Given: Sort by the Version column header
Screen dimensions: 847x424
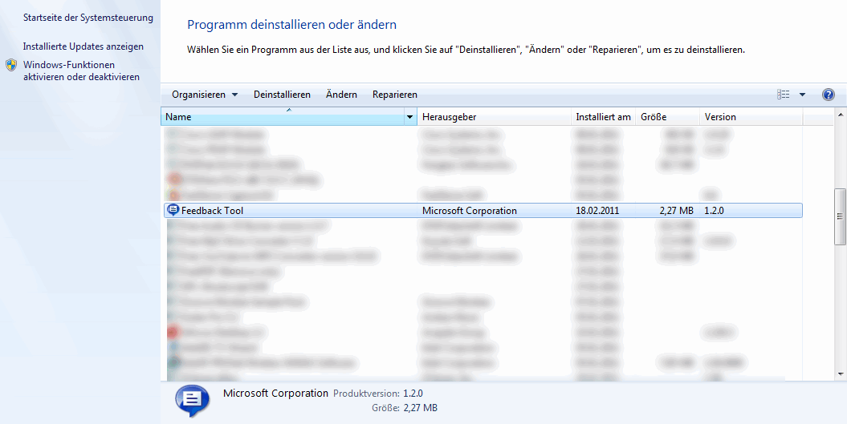Looking at the screenshot, I should pos(751,116).
